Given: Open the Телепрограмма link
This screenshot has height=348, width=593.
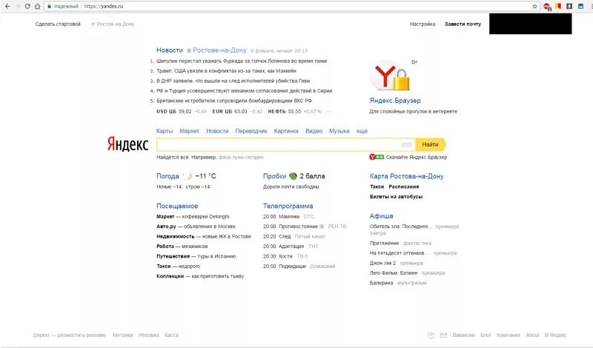Looking at the screenshot, I should point(288,206).
